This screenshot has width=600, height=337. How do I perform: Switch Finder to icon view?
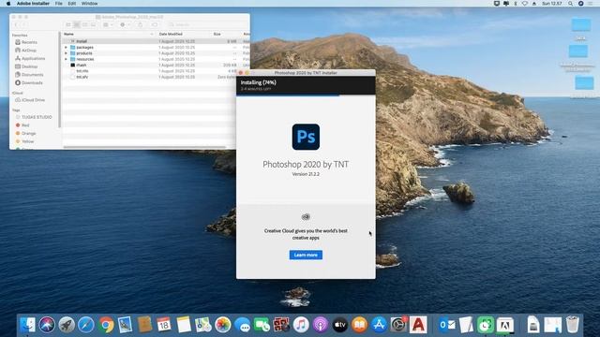point(68,25)
